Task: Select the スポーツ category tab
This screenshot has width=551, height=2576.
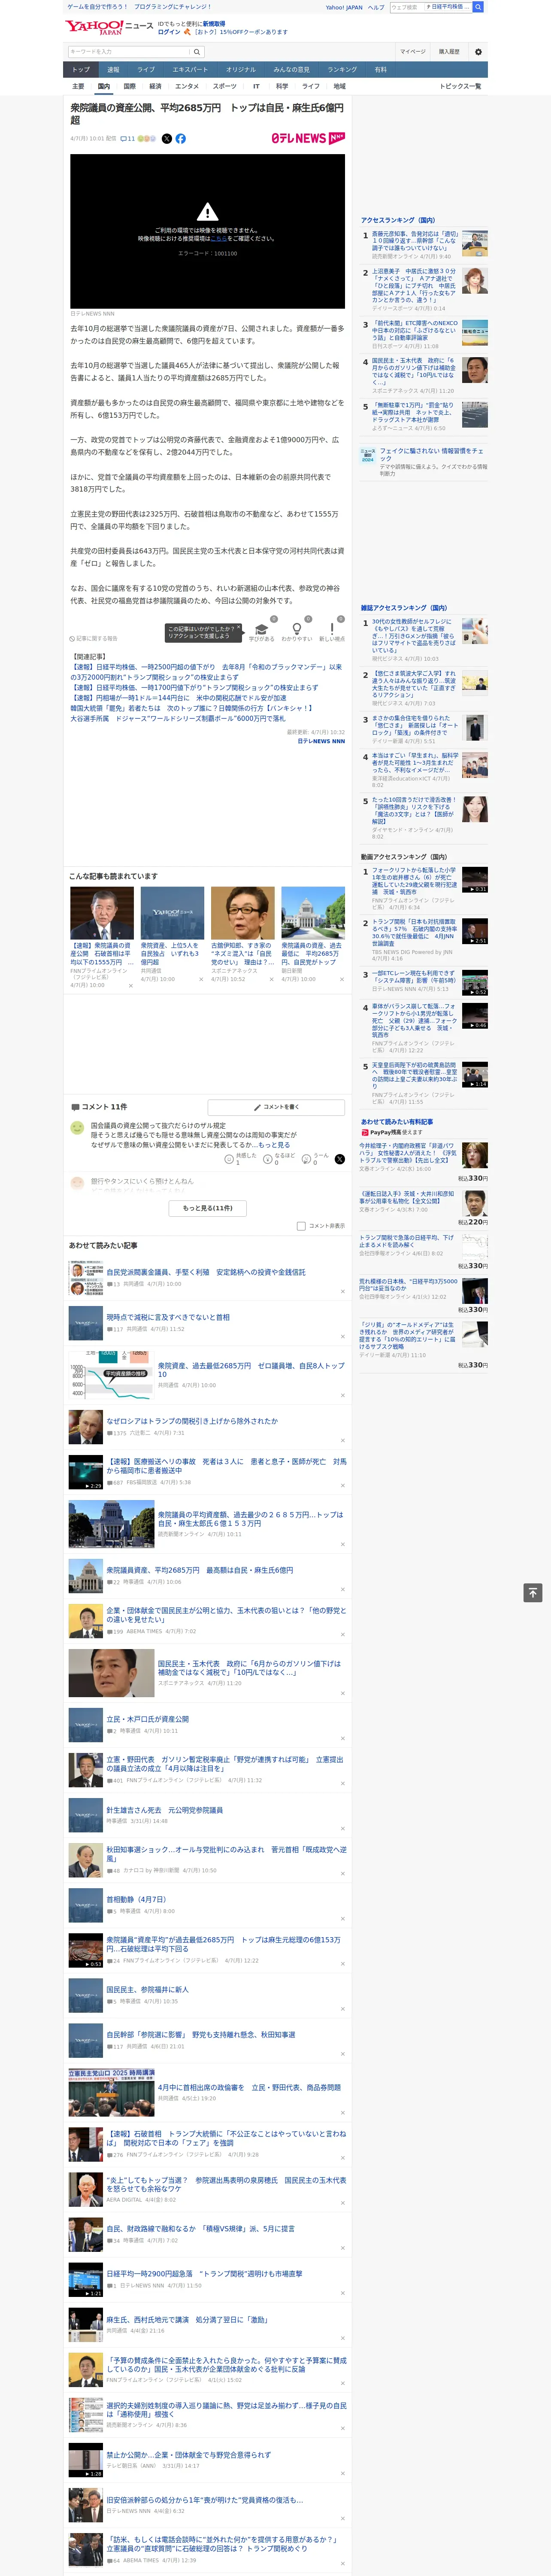Action: tap(225, 86)
